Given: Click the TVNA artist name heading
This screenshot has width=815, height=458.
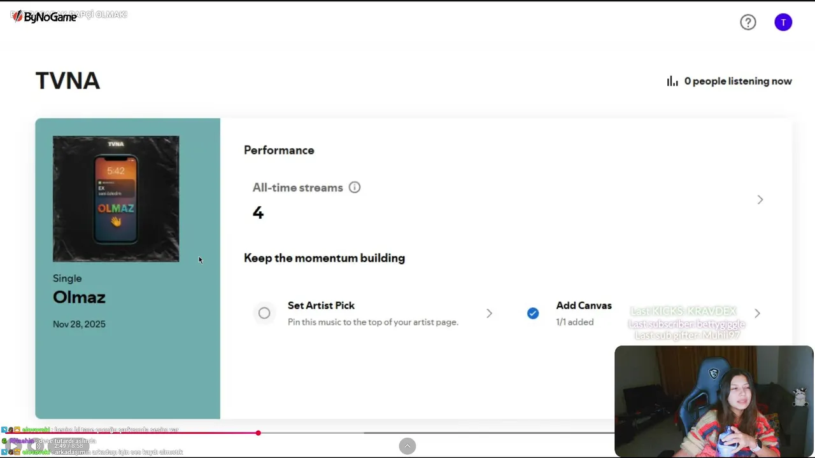Looking at the screenshot, I should [67, 81].
